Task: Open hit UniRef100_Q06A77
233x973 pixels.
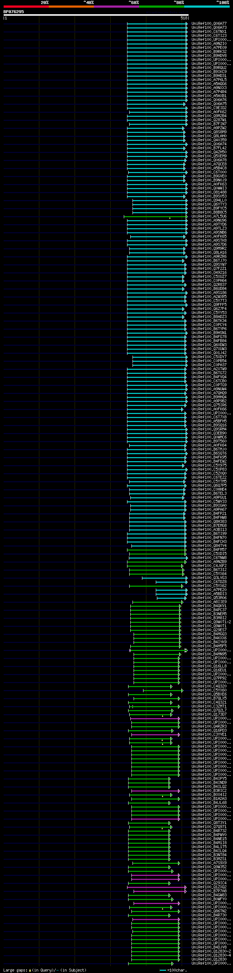Action: pyautogui.click(x=209, y=23)
